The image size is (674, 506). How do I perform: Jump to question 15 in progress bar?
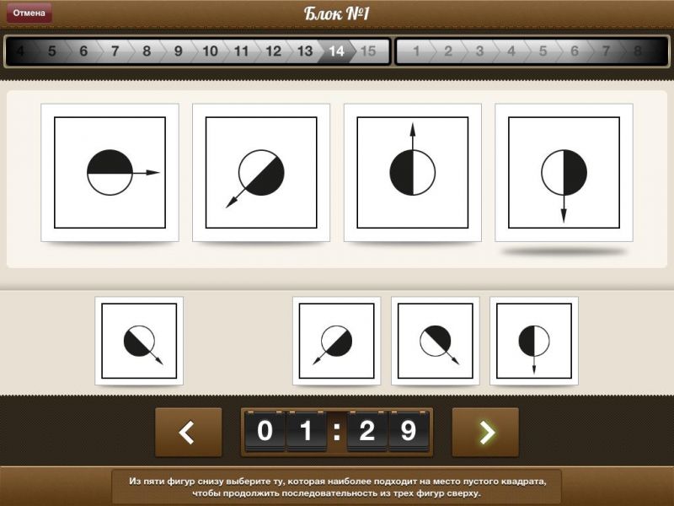pyautogui.click(x=368, y=51)
